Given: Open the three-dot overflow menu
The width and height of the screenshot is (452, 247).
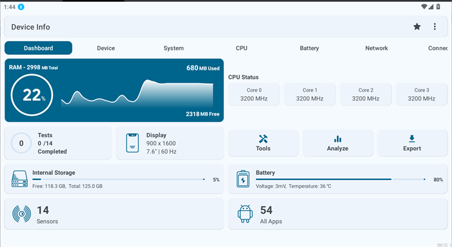Looking at the screenshot, I should pos(435,27).
